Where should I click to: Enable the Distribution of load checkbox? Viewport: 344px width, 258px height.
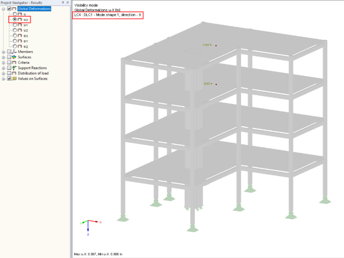pyautogui.click(x=9, y=73)
